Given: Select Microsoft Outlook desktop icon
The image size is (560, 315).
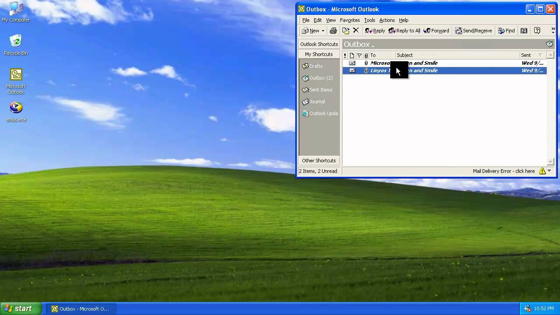Looking at the screenshot, I should tap(16, 81).
